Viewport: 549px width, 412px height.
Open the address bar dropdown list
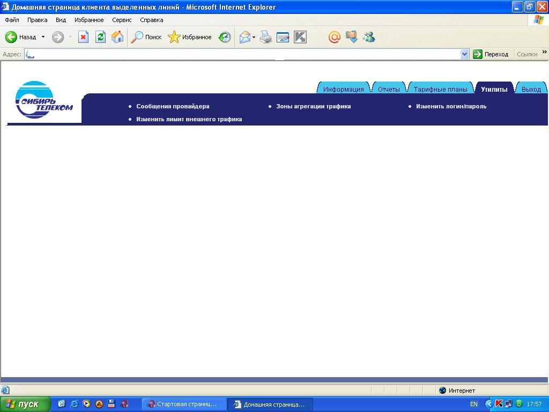tap(464, 54)
